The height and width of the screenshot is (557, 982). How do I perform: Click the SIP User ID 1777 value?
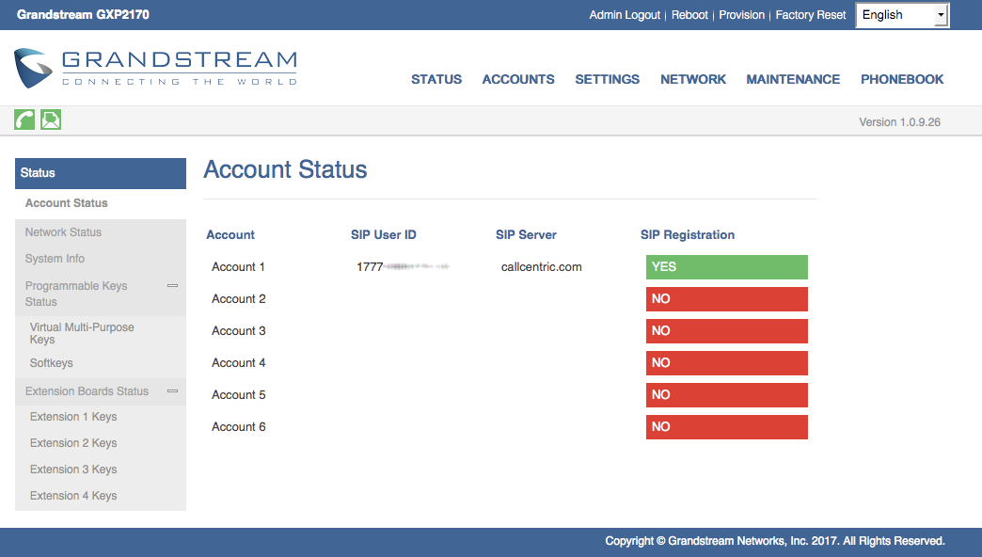tap(403, 267)
